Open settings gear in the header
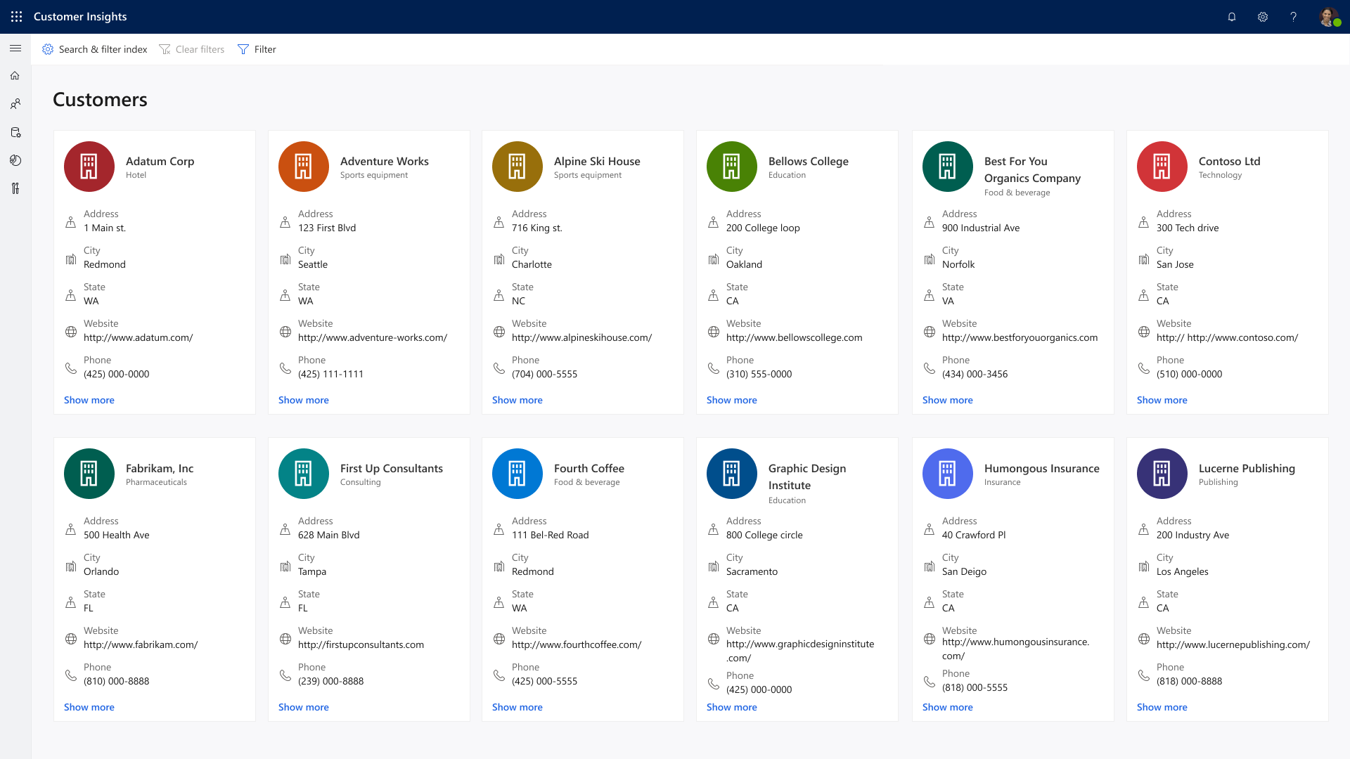 1263,17
